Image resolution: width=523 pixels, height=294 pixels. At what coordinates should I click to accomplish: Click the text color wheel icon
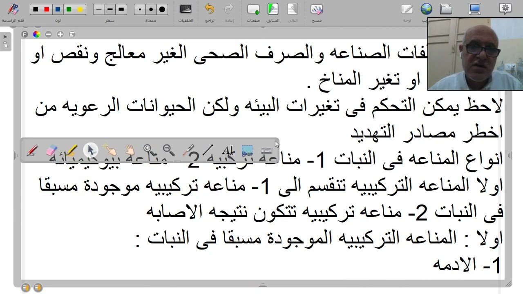point(37,35)
